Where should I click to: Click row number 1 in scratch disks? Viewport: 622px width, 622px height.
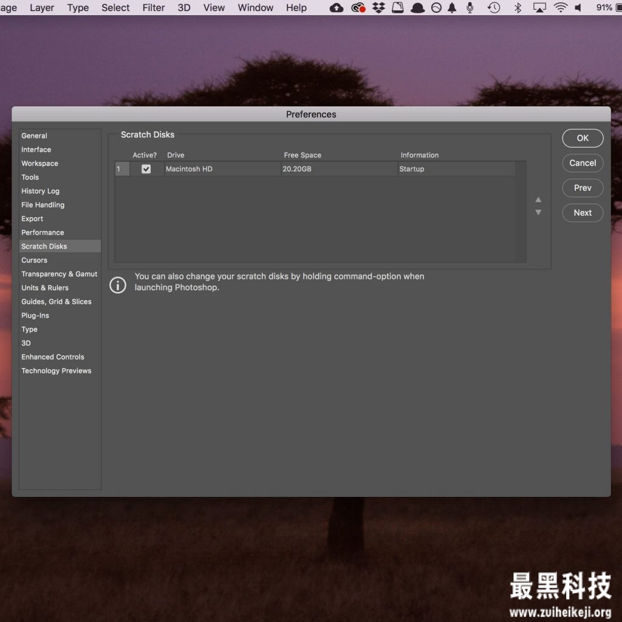(x=121, y=169)
